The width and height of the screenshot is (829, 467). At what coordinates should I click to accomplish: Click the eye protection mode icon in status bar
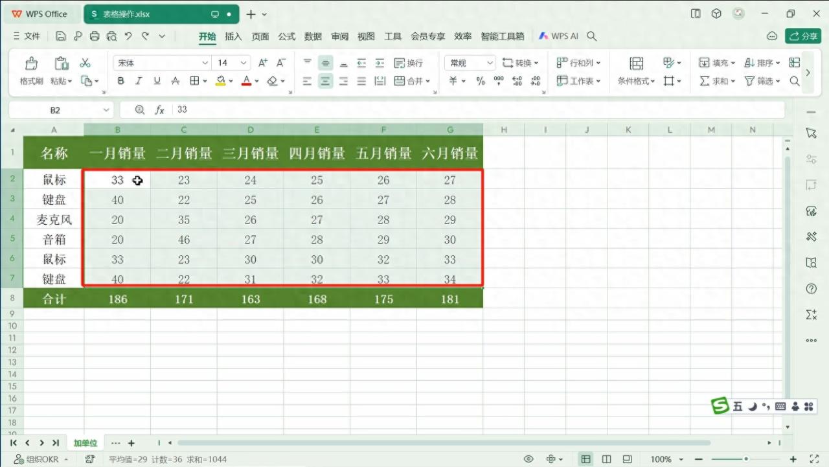528,459
